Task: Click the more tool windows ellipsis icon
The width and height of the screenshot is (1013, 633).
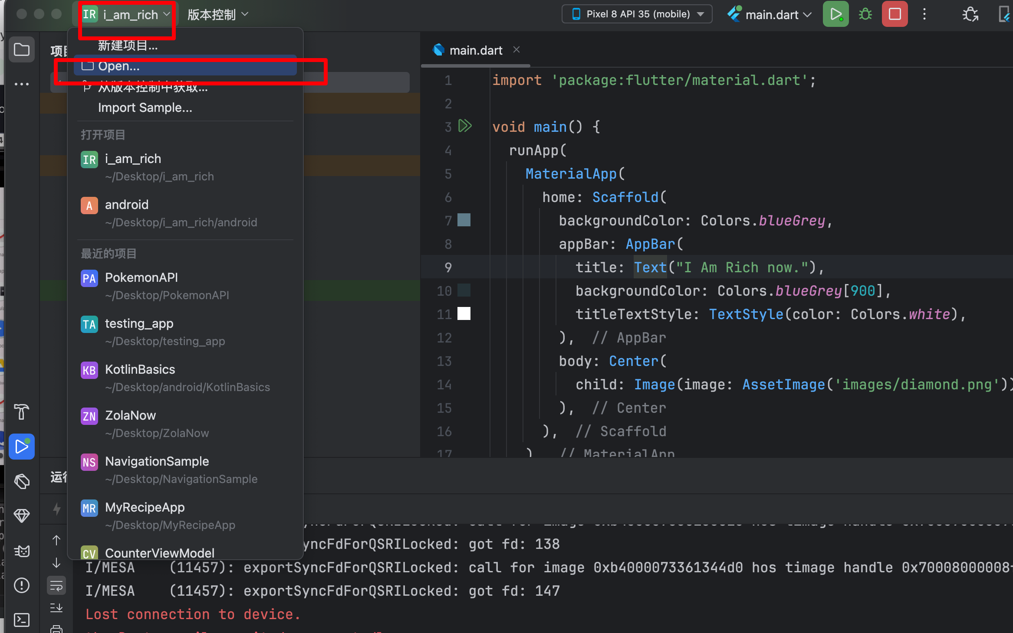Action: [21, 84]
